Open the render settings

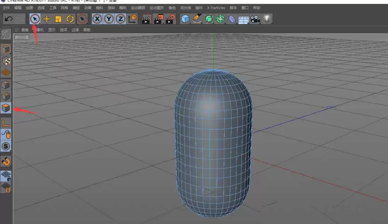coord(170,19)
